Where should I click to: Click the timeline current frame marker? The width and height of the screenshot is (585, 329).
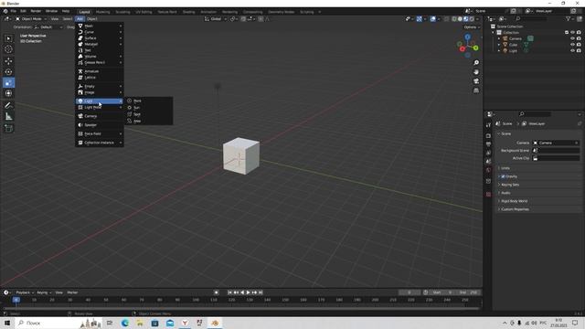16,300
